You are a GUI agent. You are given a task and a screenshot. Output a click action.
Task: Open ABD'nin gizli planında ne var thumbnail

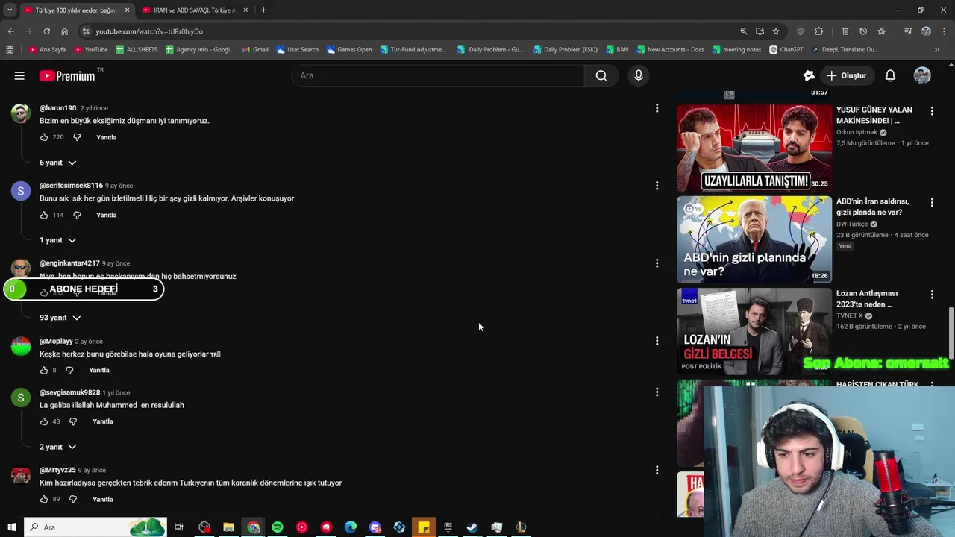click(x=754, y=239)
